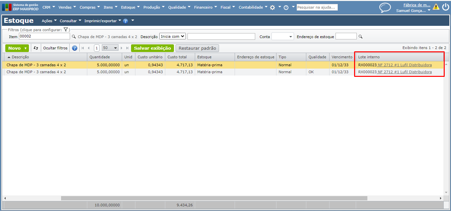Click the vertical scrollbar down arrow

tap(446, 192)
